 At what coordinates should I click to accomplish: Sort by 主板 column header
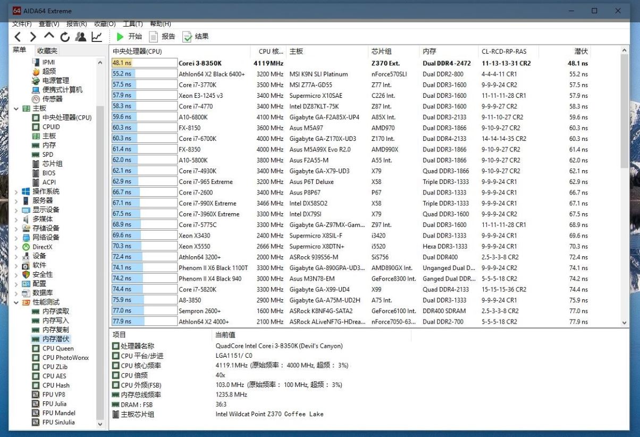pos(327,52)
